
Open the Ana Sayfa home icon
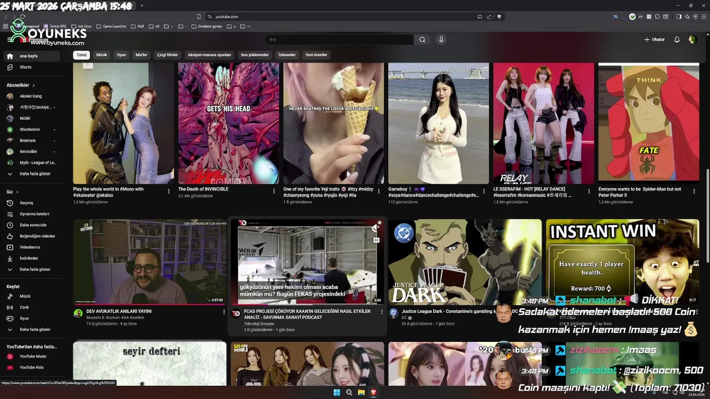(x=10, y=56)
